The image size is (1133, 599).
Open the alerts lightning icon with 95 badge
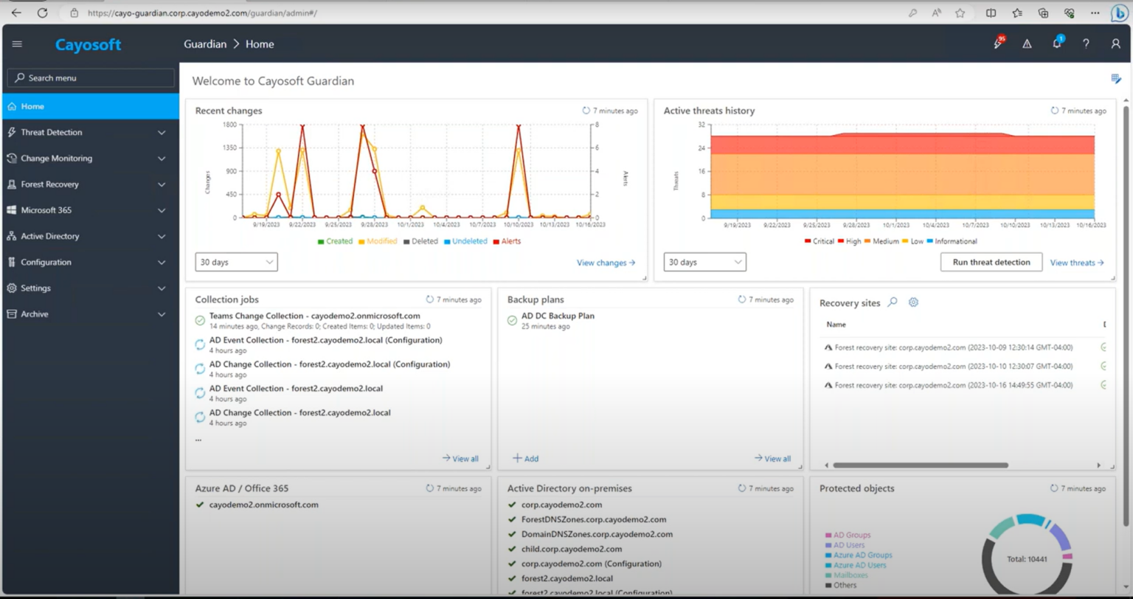pyautogui.click(x=997, y=44)
